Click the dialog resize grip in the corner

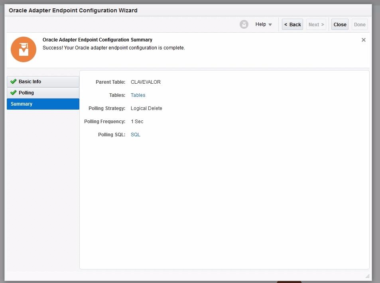(367, 276)
